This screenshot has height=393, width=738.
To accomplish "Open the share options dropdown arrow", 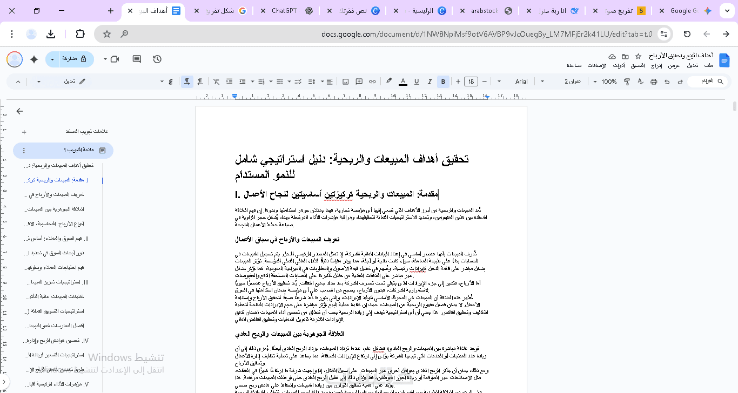I will 52,59.
